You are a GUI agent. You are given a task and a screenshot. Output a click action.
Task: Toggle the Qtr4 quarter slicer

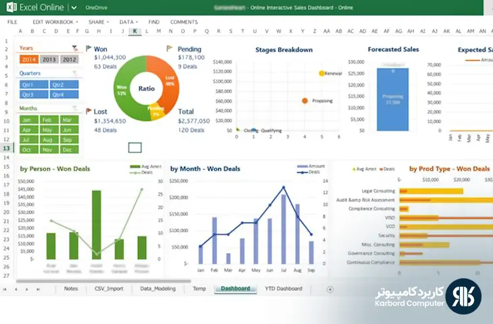click(x=64, y=94)
